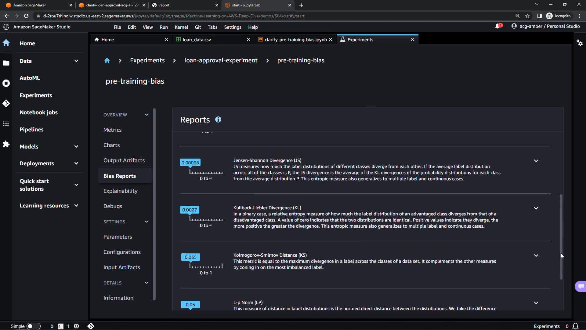Click the breadcrumb home icon
586x330 pixels.
(107, 61)
